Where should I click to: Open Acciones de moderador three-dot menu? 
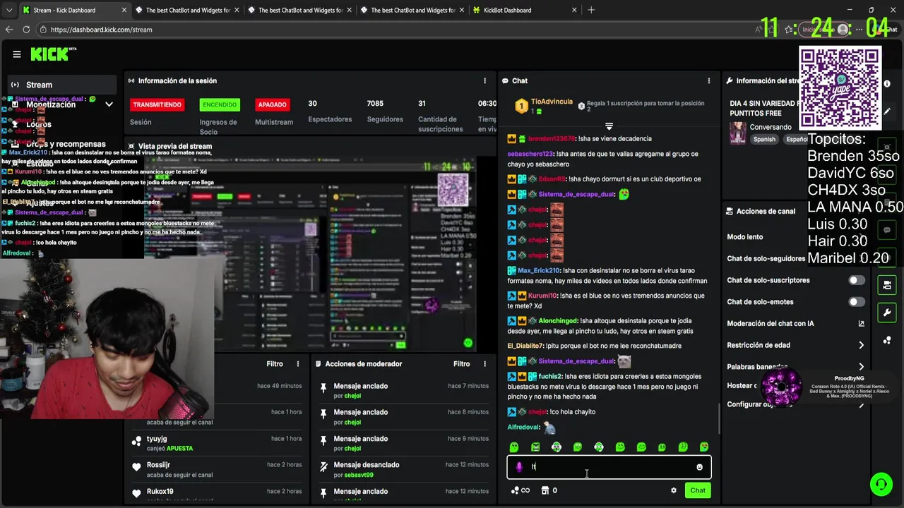coord(484,364)
